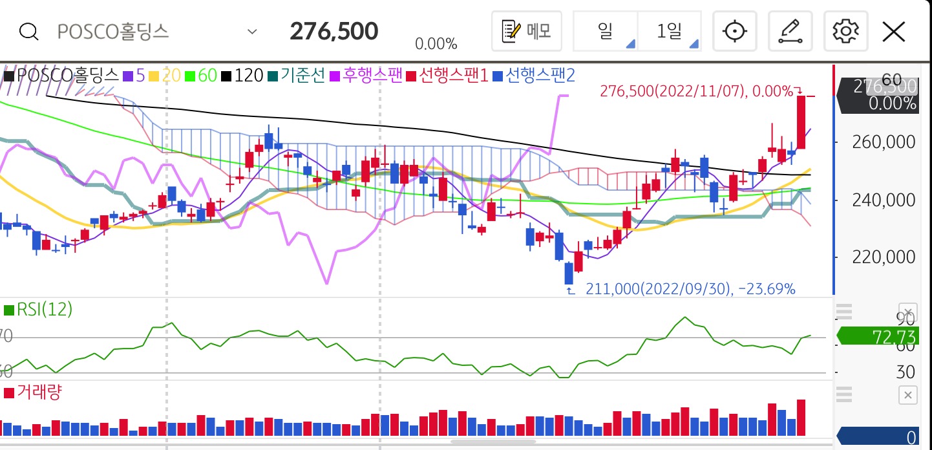Select the 후행스팬 legend entry

pos(367,76)
